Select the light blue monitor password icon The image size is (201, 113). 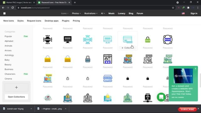(107, 40)
